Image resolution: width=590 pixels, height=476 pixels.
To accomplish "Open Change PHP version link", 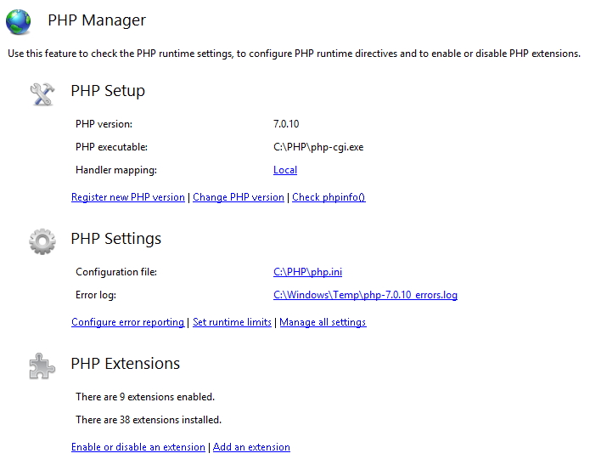I will (239, 197).
